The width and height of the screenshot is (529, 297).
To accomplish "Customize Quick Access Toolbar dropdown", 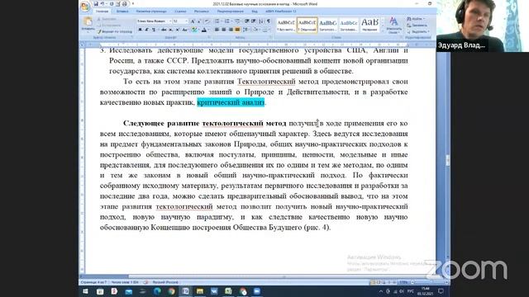I will (132, 3).
